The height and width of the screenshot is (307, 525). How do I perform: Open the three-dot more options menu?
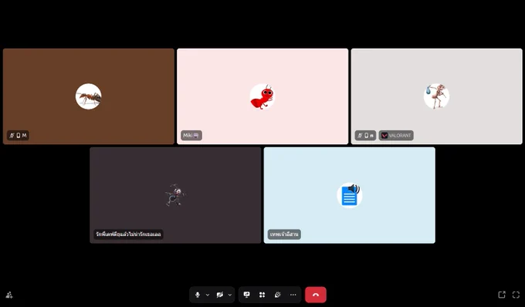tap(293, 295)
